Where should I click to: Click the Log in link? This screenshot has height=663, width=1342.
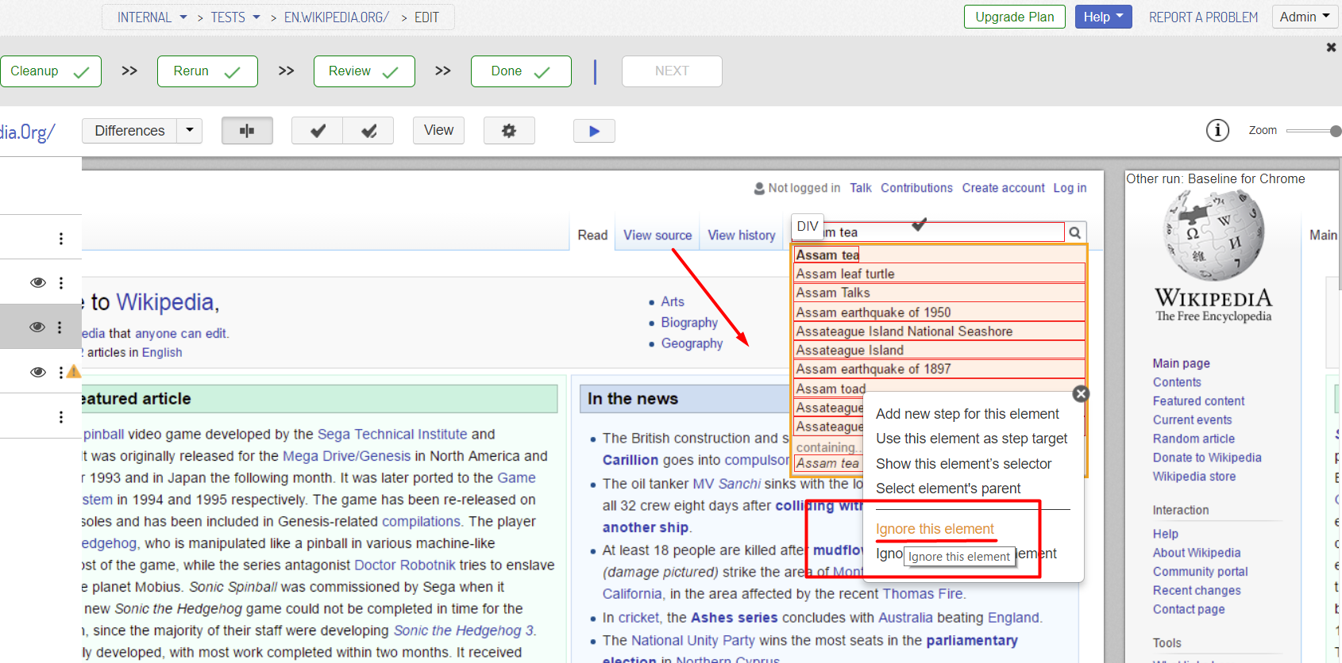(x=1070, y=188)
